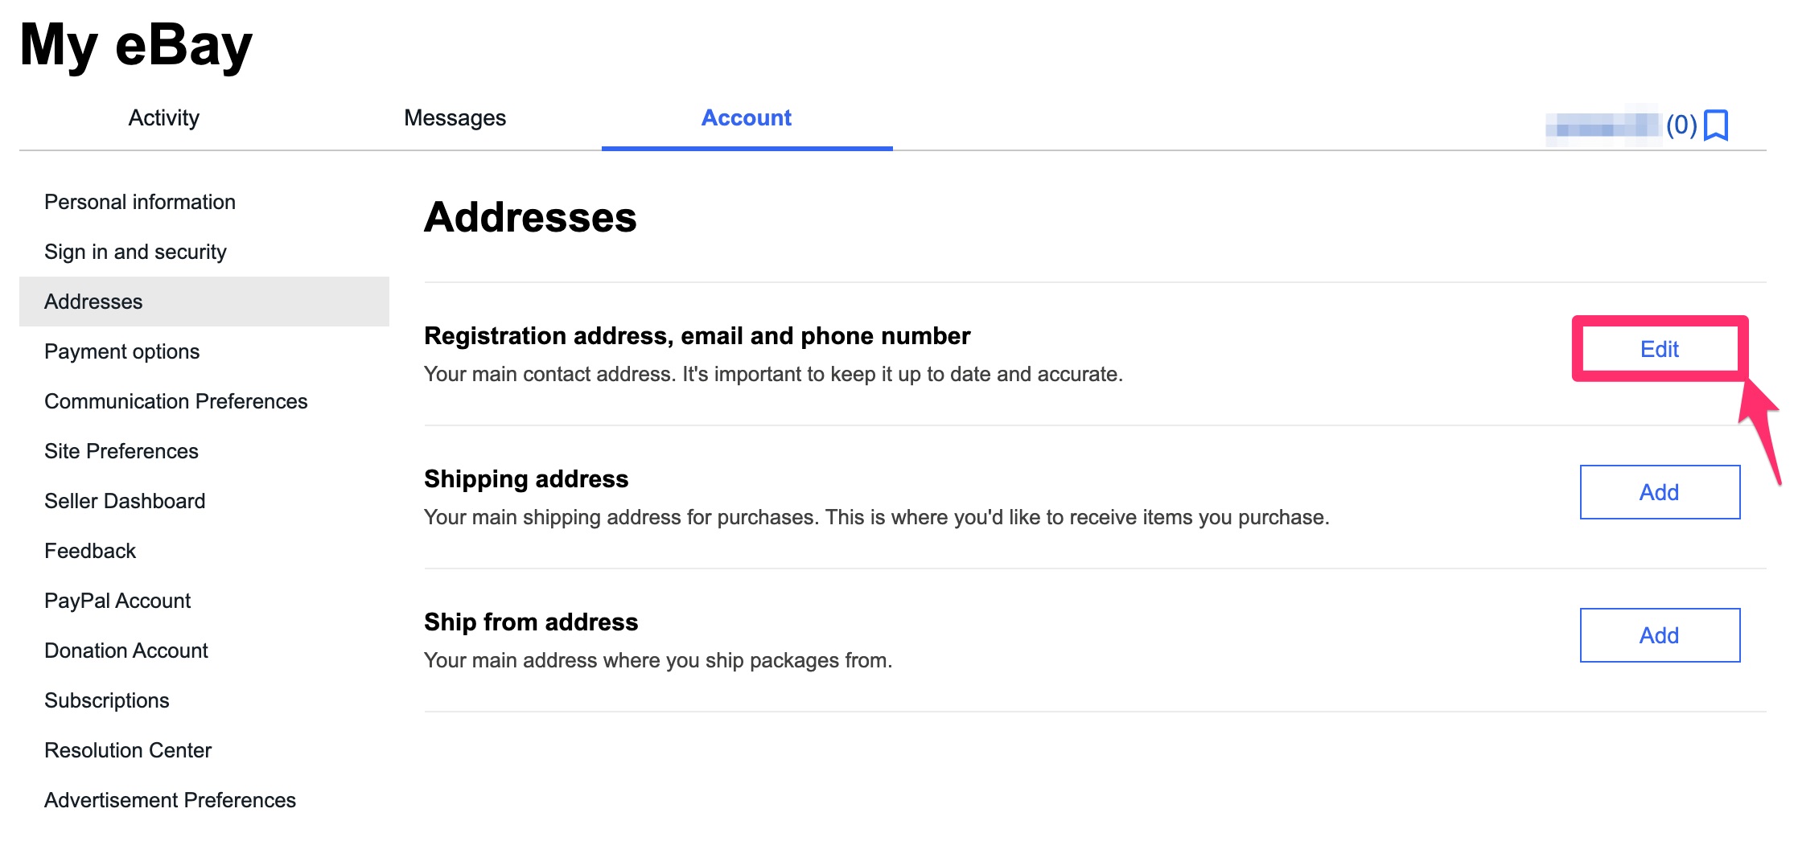Screen dimensions: 1794x862
Task: Open Personal information in the sidebar
Action: coord(140,202)
